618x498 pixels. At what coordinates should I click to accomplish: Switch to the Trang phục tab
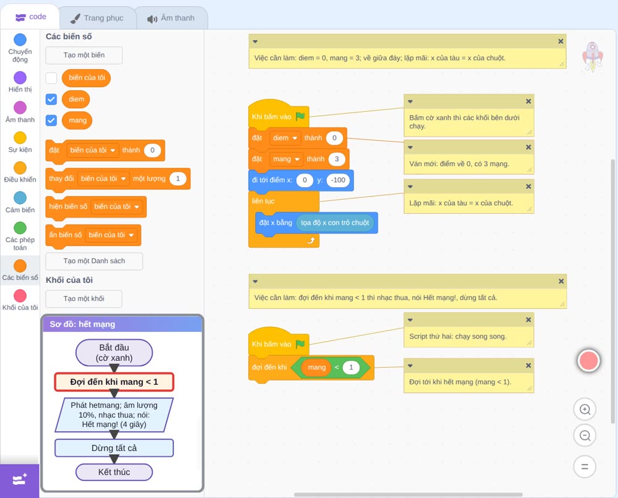tap(97, 18)
